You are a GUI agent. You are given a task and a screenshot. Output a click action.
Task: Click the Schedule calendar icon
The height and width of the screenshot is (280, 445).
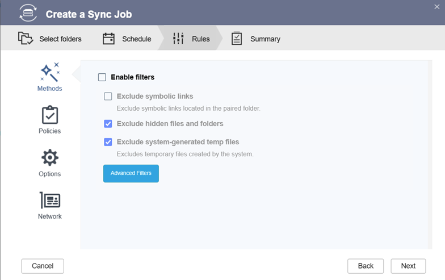[x=108, y=39]
